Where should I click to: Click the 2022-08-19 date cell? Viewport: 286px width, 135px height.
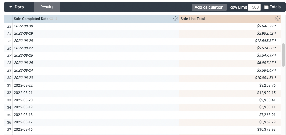pyautogui.click(x=23, y=107)
